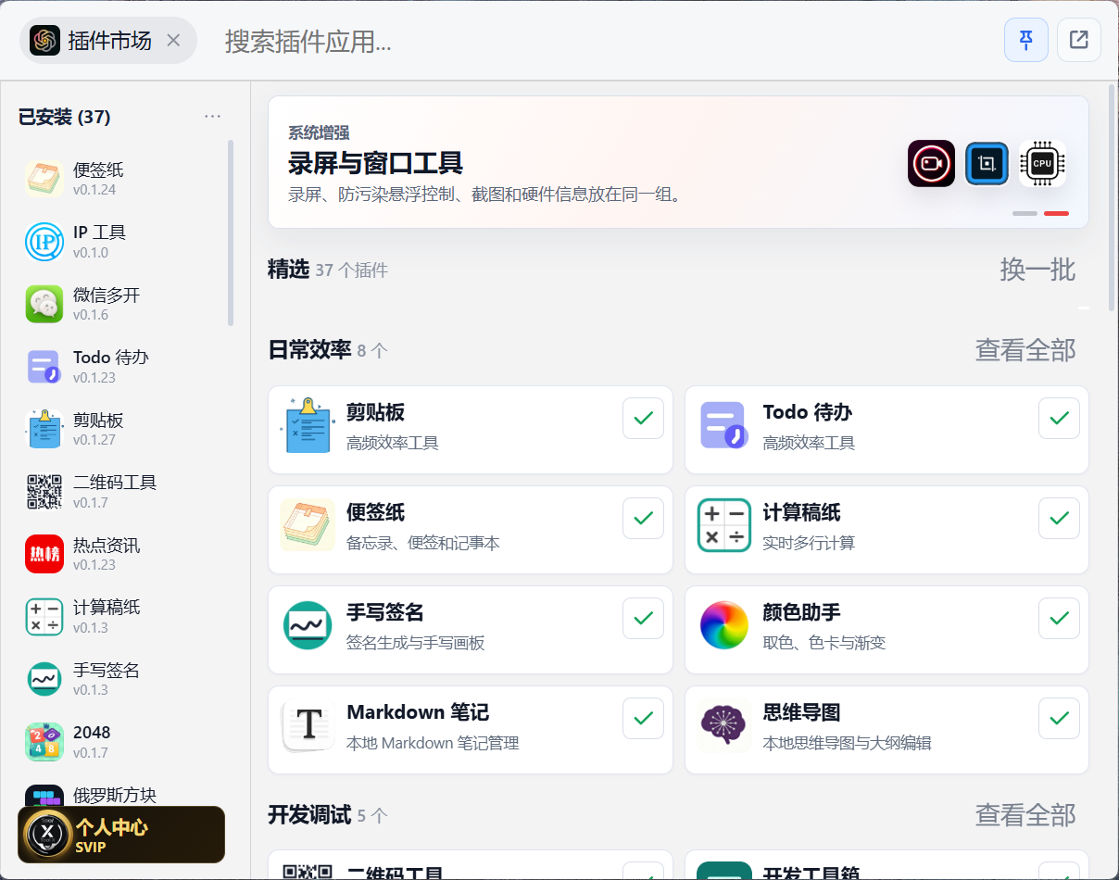Click the main content vertical scrollbar

coord(1112,197)
